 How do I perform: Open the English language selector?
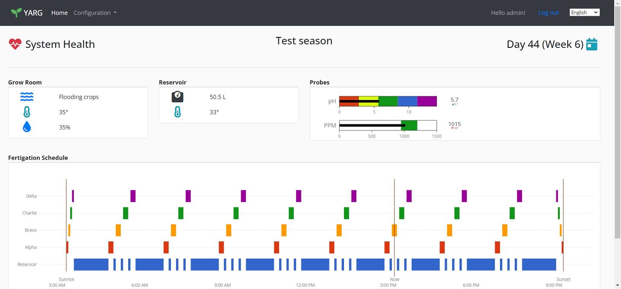(584, 13)
